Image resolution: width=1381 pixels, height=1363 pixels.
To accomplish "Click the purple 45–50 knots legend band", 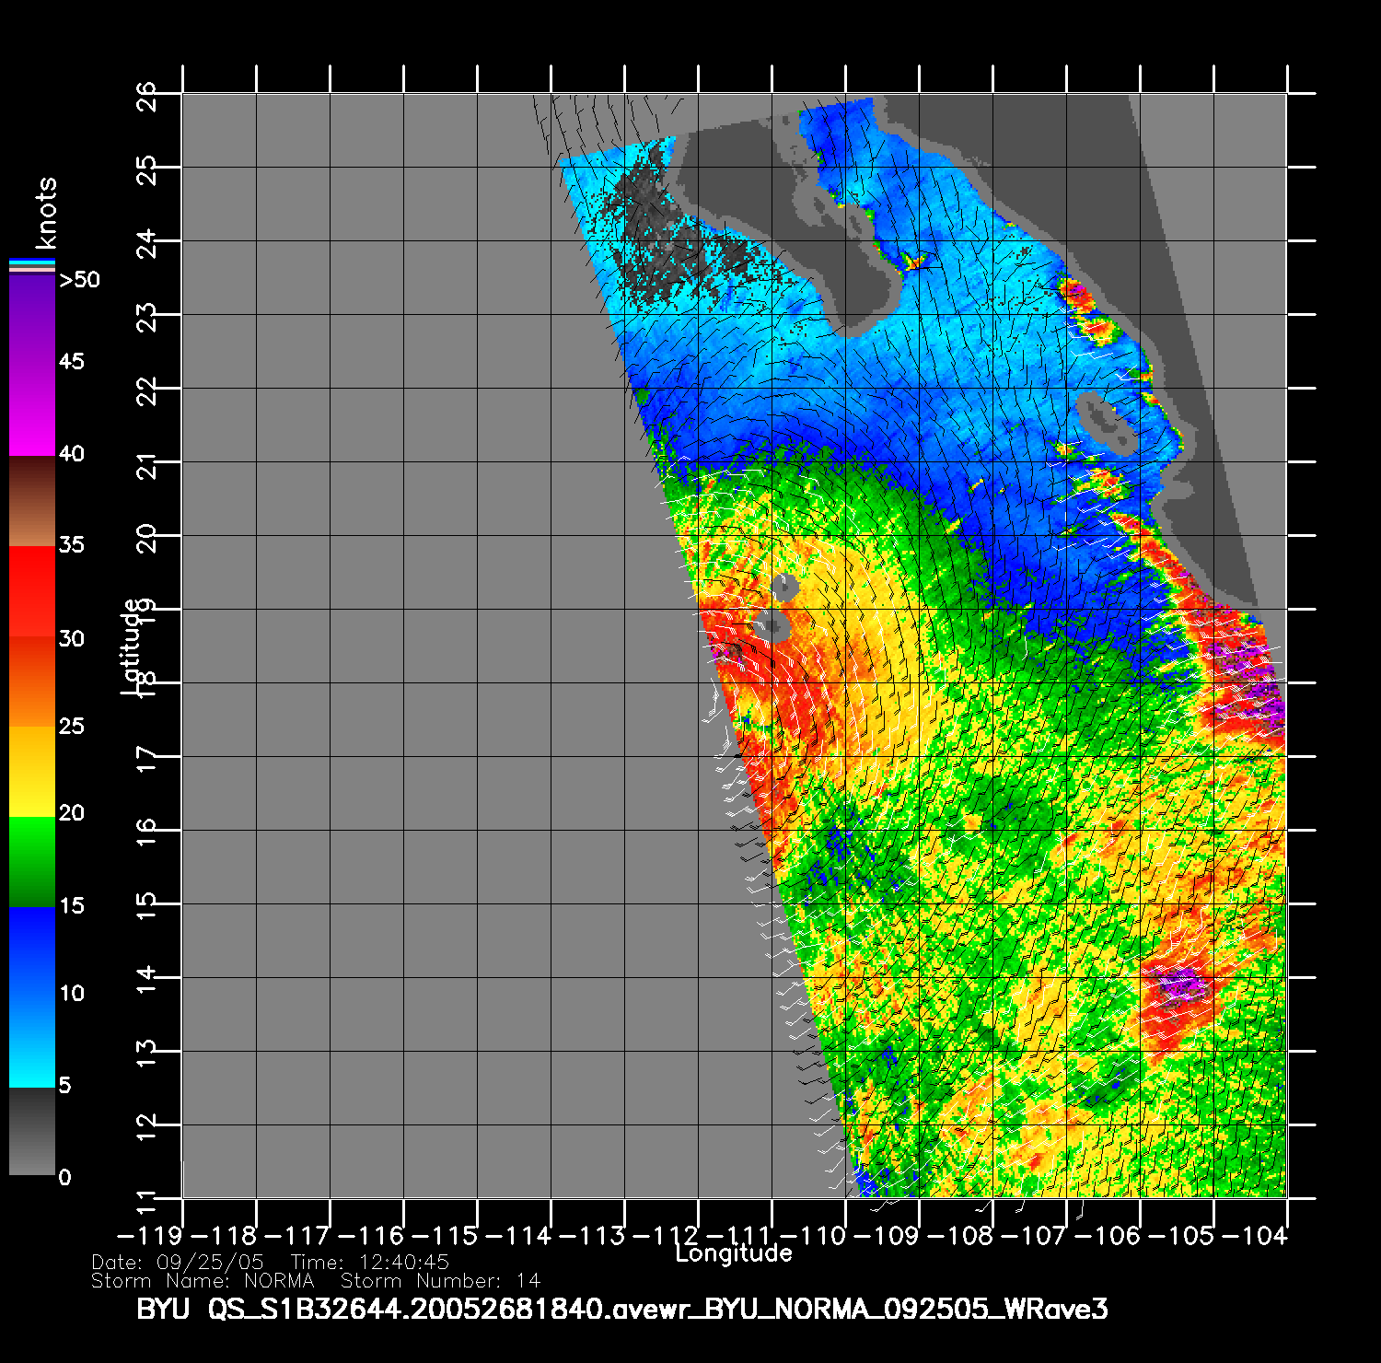I will coord(32,319).
